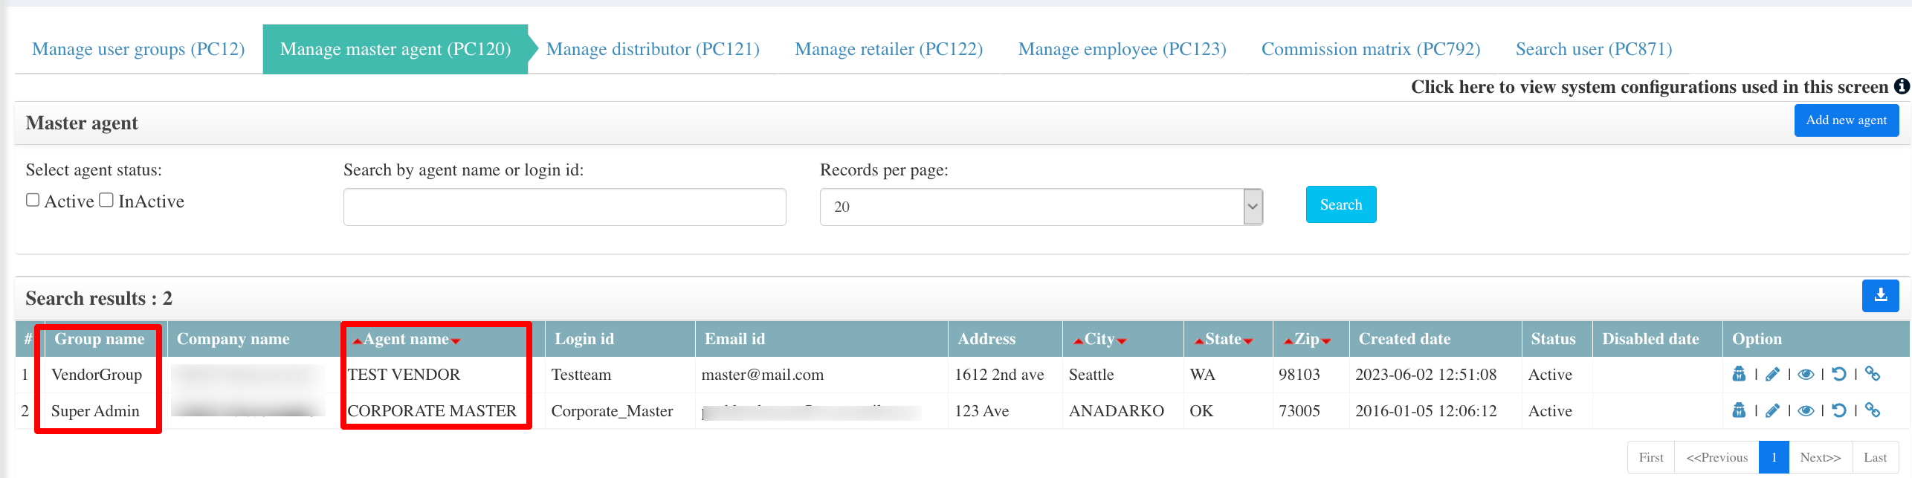This screenshot has height=478, width=1912.
Task: View CORPORATE MASTER details with eye icon
Action: coord(1806,410)
